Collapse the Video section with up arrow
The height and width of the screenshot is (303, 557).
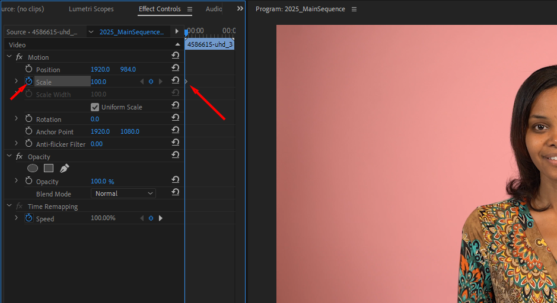[x=177, y=44]
